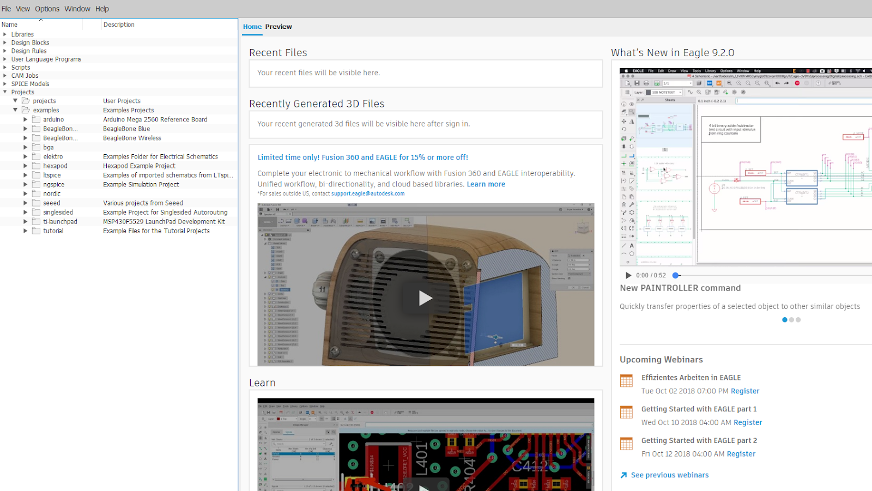Expand the tutorial folder arrow
872x491 pixels.
(x=25, y=231)
